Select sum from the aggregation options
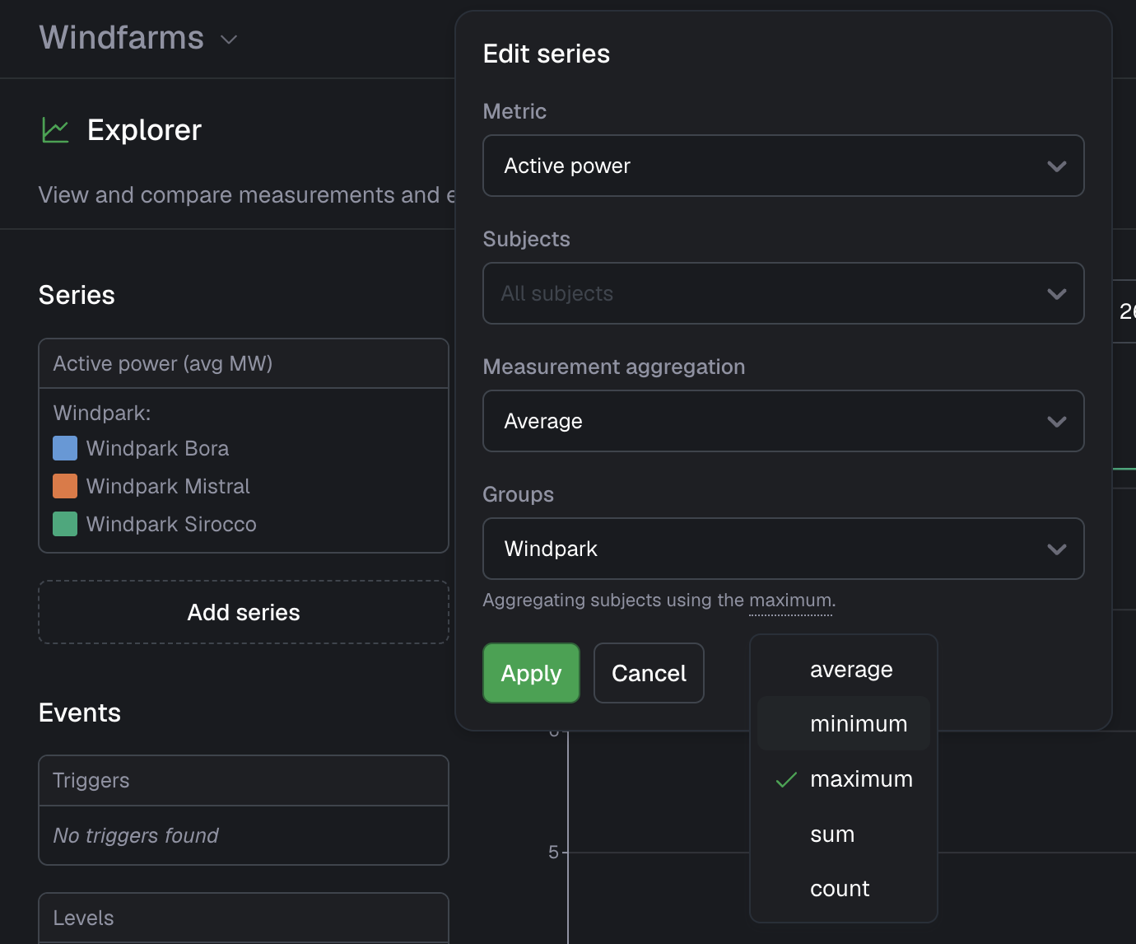Screen dimensions: 1136x944 point(832,834)
